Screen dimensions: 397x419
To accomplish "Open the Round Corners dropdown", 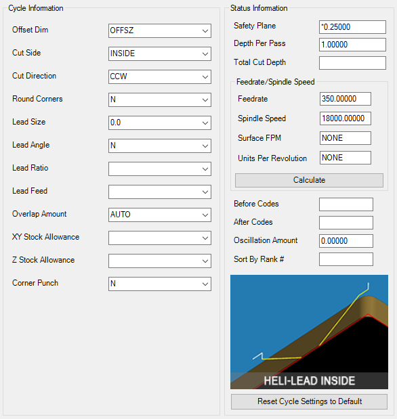I will [160, 100].
